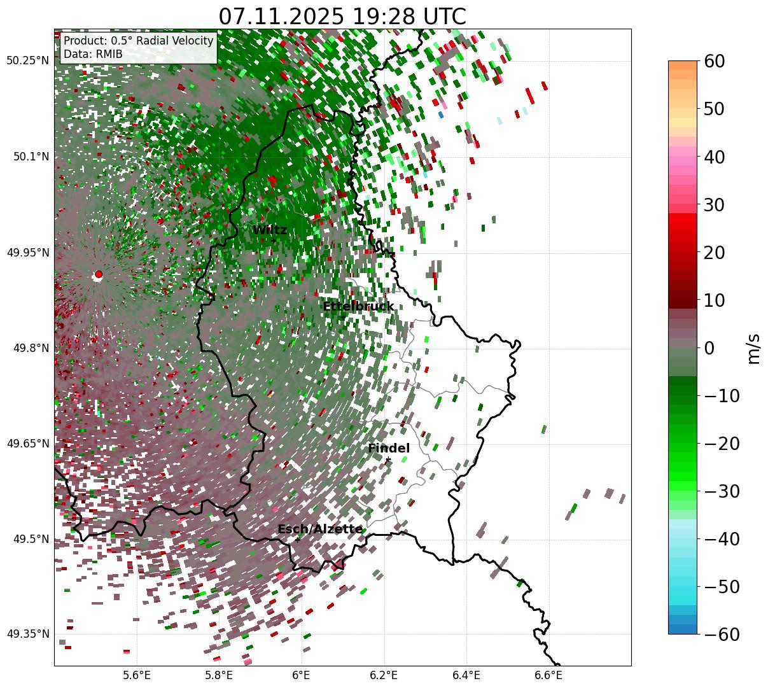Click the title "07.11.2025 19:28 UTC"

point(342,17)
